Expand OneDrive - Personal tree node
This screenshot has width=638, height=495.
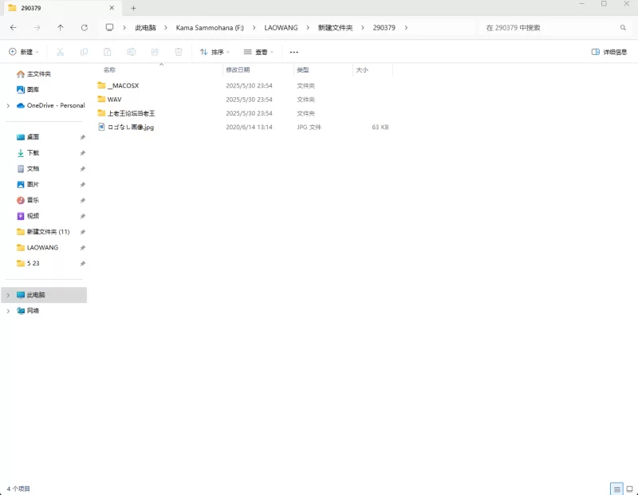coord(8,106)
